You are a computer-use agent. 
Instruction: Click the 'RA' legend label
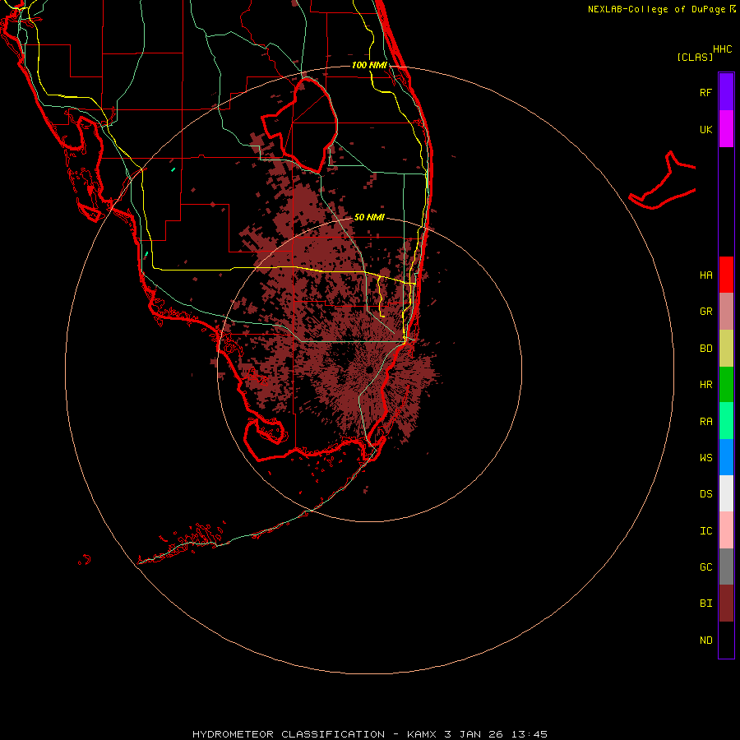(705, 422)
